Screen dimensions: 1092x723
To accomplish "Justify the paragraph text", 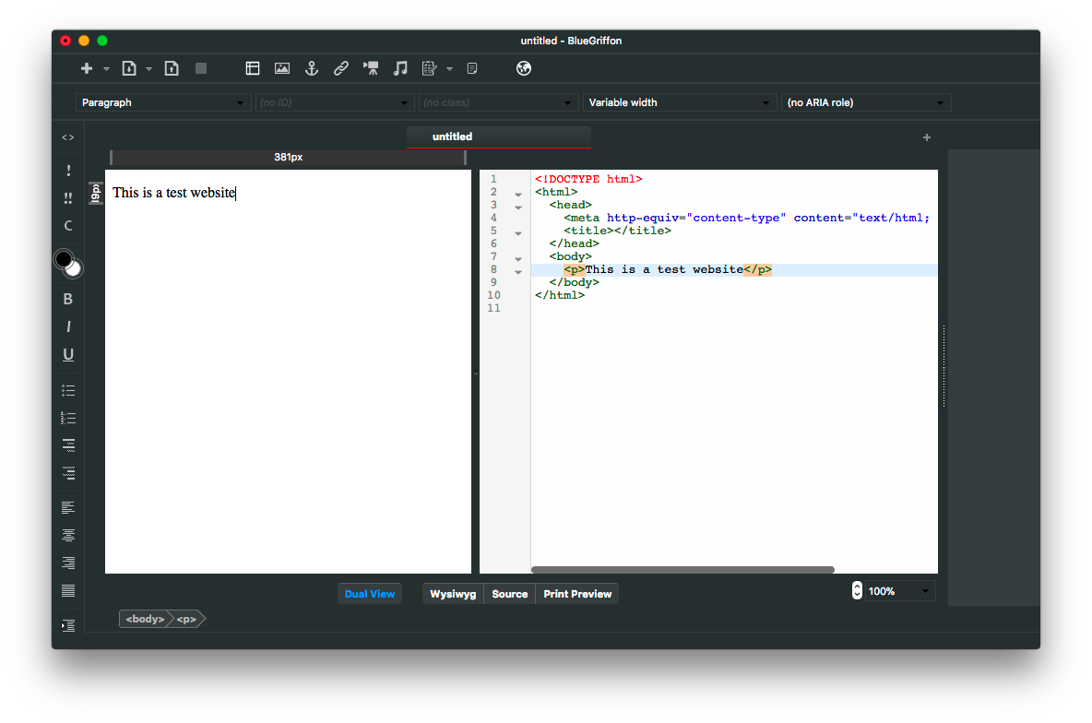I will (x=68, y=590).
